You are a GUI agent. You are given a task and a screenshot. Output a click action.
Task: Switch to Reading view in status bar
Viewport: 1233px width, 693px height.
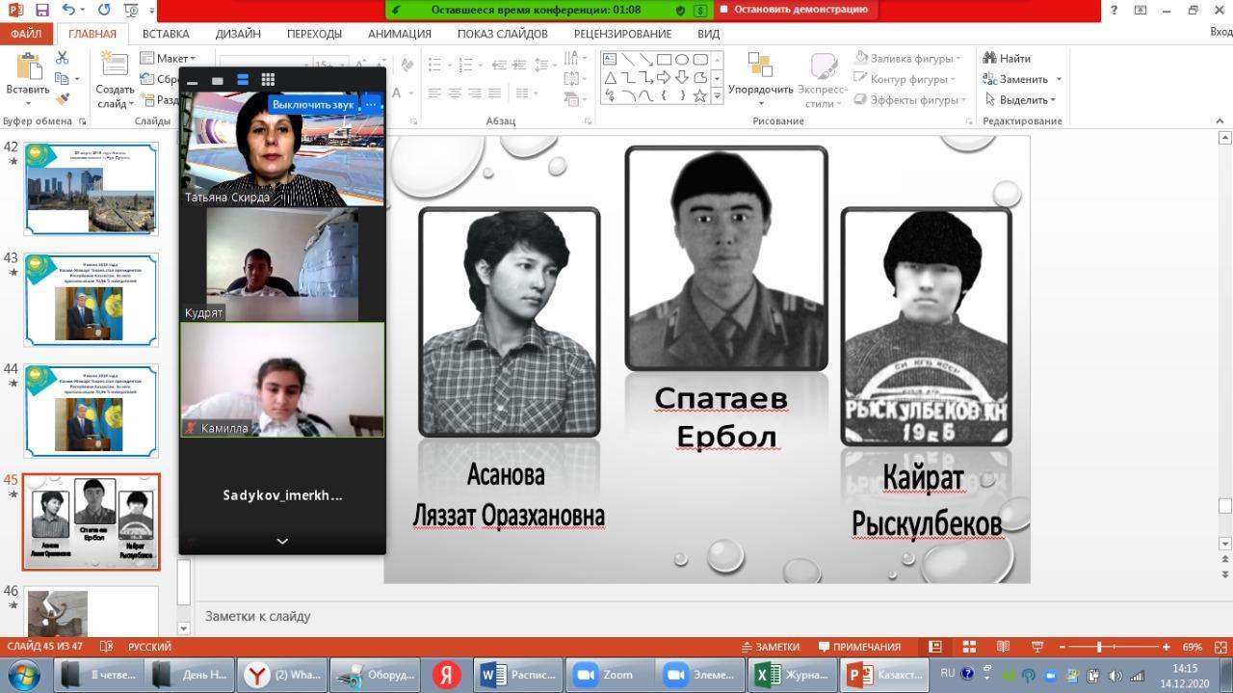(x=1003, y=647)
